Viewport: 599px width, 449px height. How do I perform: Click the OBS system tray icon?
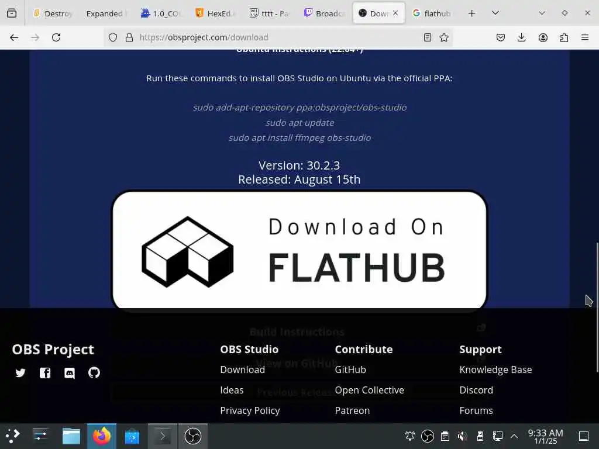[x=428, y=436]
